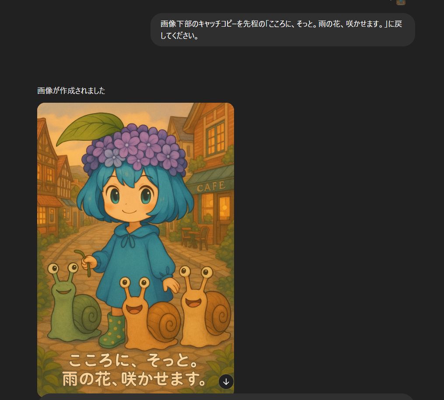Click the 'こころに、そっと。' caption line in the image
The height and width of the screenshot is (400, 444).
click(133, 360)
